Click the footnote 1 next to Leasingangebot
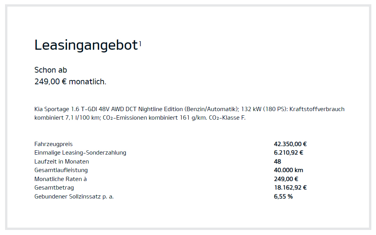 140,44
